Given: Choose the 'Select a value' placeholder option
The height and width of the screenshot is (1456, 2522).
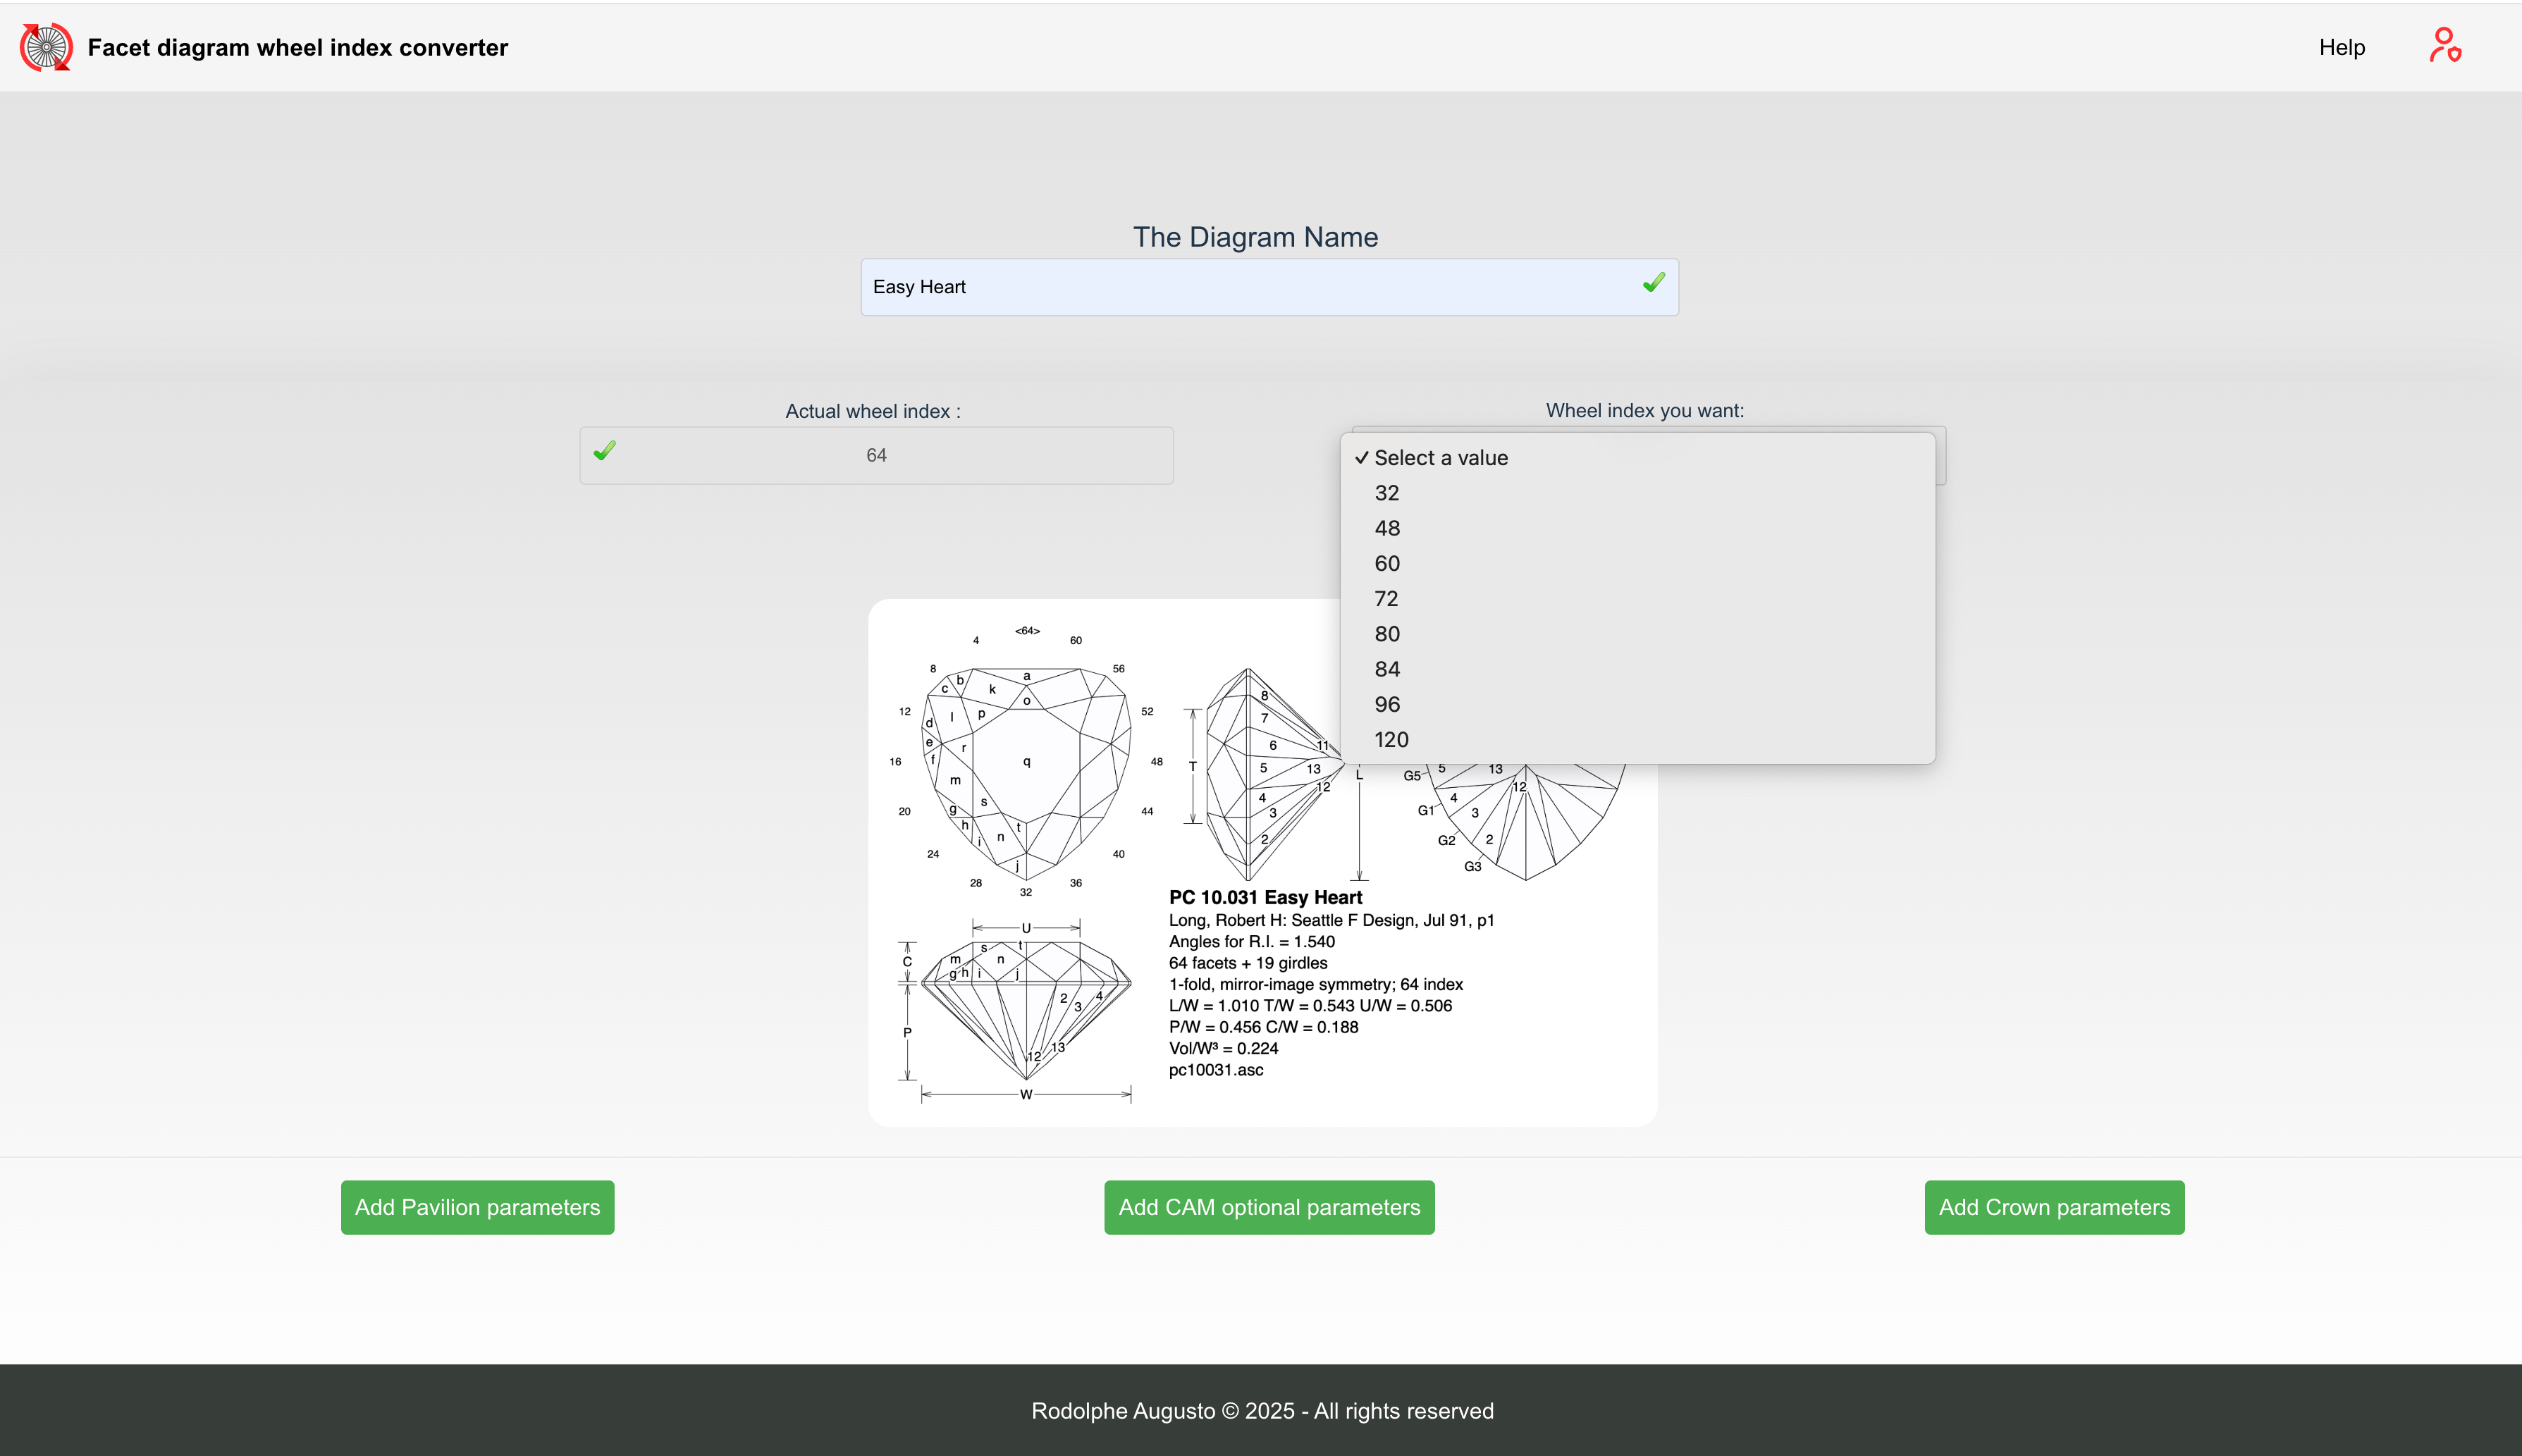Looking at the screenshot, I should [1440, 458].
